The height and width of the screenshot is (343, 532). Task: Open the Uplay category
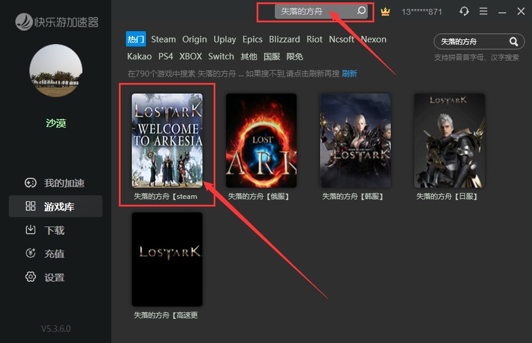point(225,39)
